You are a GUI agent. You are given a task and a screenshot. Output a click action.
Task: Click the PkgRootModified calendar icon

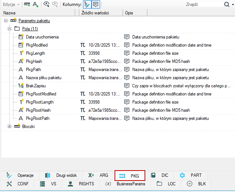click(x=21, y=94)
